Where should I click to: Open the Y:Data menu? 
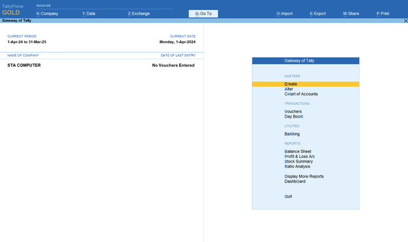click(x=88, y=14)
